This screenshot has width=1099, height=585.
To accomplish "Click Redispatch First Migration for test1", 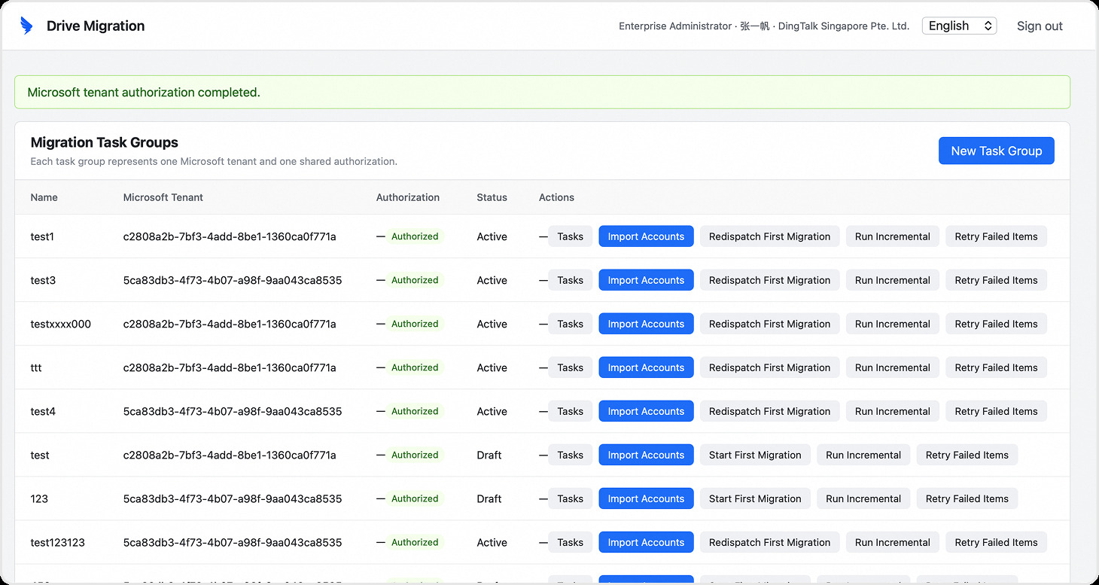I will (769, 236).
